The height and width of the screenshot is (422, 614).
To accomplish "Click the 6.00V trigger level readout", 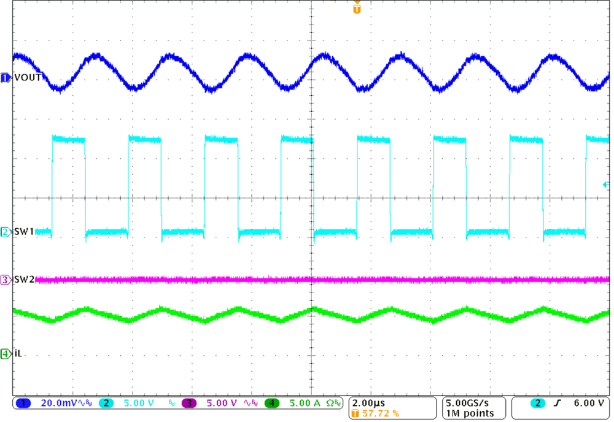I will (x=588, y=404).
